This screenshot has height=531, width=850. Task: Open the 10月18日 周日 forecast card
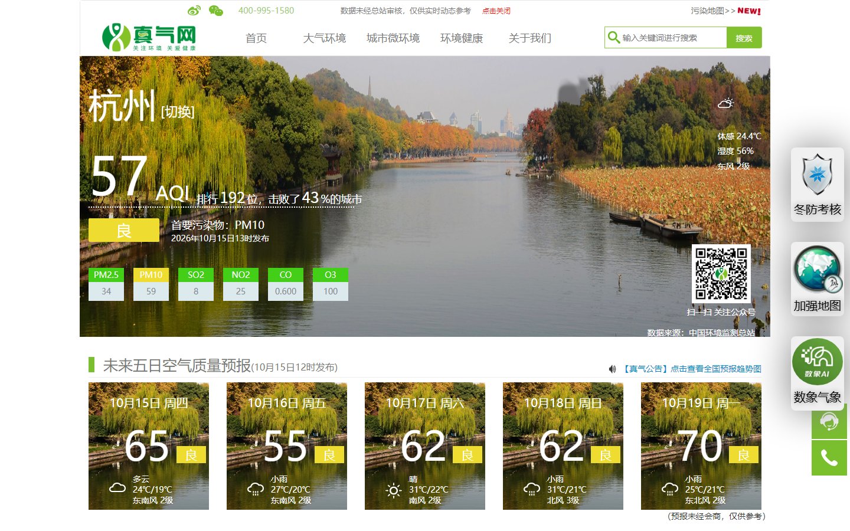563,446
